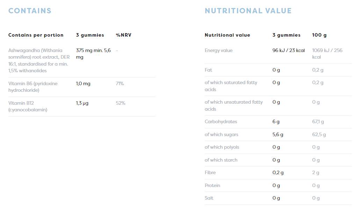Click the 100 g column header
The image size is (355, 208).
point(319,35)
